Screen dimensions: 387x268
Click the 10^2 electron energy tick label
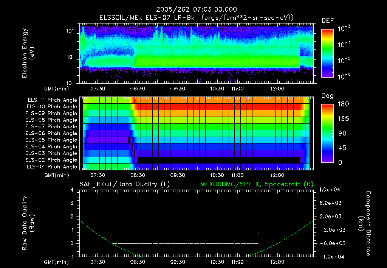coord(70,31)
